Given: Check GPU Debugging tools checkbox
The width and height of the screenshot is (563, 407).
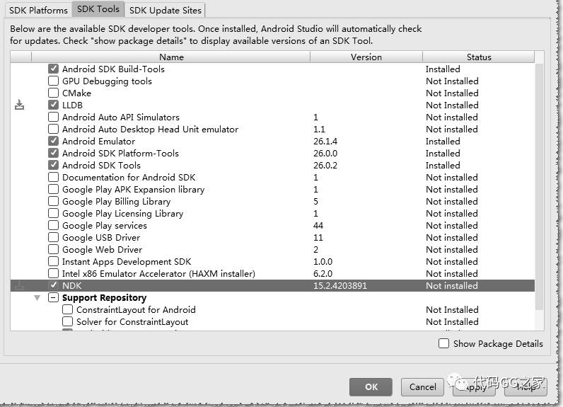Looking at the screenshot, I should pos(53,81).
